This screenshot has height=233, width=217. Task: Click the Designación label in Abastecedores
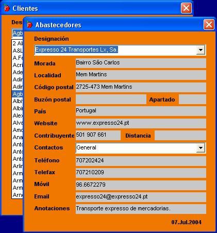[x=52, y=39]
